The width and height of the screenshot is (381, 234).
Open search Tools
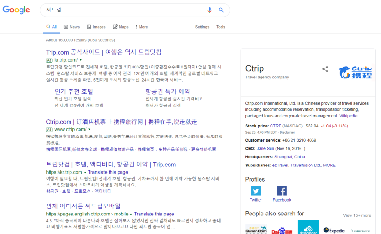(221, 27)
